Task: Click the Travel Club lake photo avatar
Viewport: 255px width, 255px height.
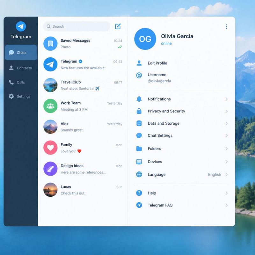Action: coord(50,85)
